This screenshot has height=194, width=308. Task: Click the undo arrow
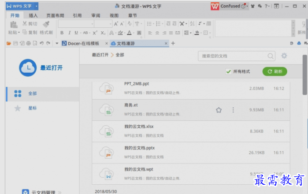coord(42,43)
